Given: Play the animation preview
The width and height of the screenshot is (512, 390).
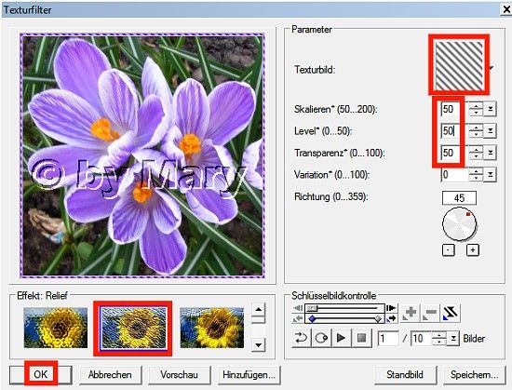Looking at the screenshot, I should pos(342,338).
